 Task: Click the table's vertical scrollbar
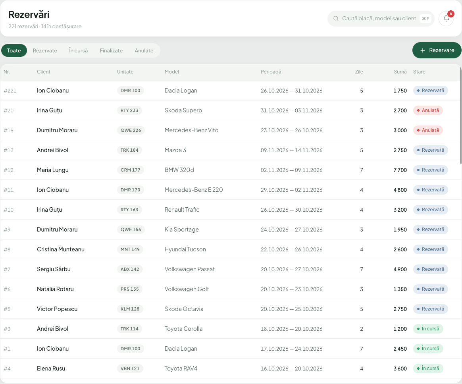coord(460,115)
